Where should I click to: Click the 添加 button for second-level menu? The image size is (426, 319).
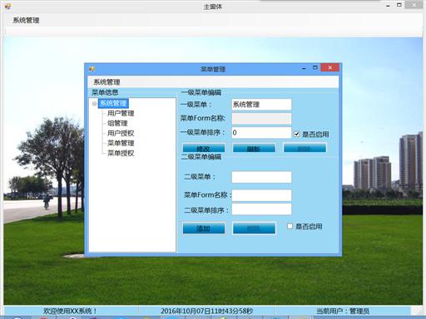click(204, 228)
